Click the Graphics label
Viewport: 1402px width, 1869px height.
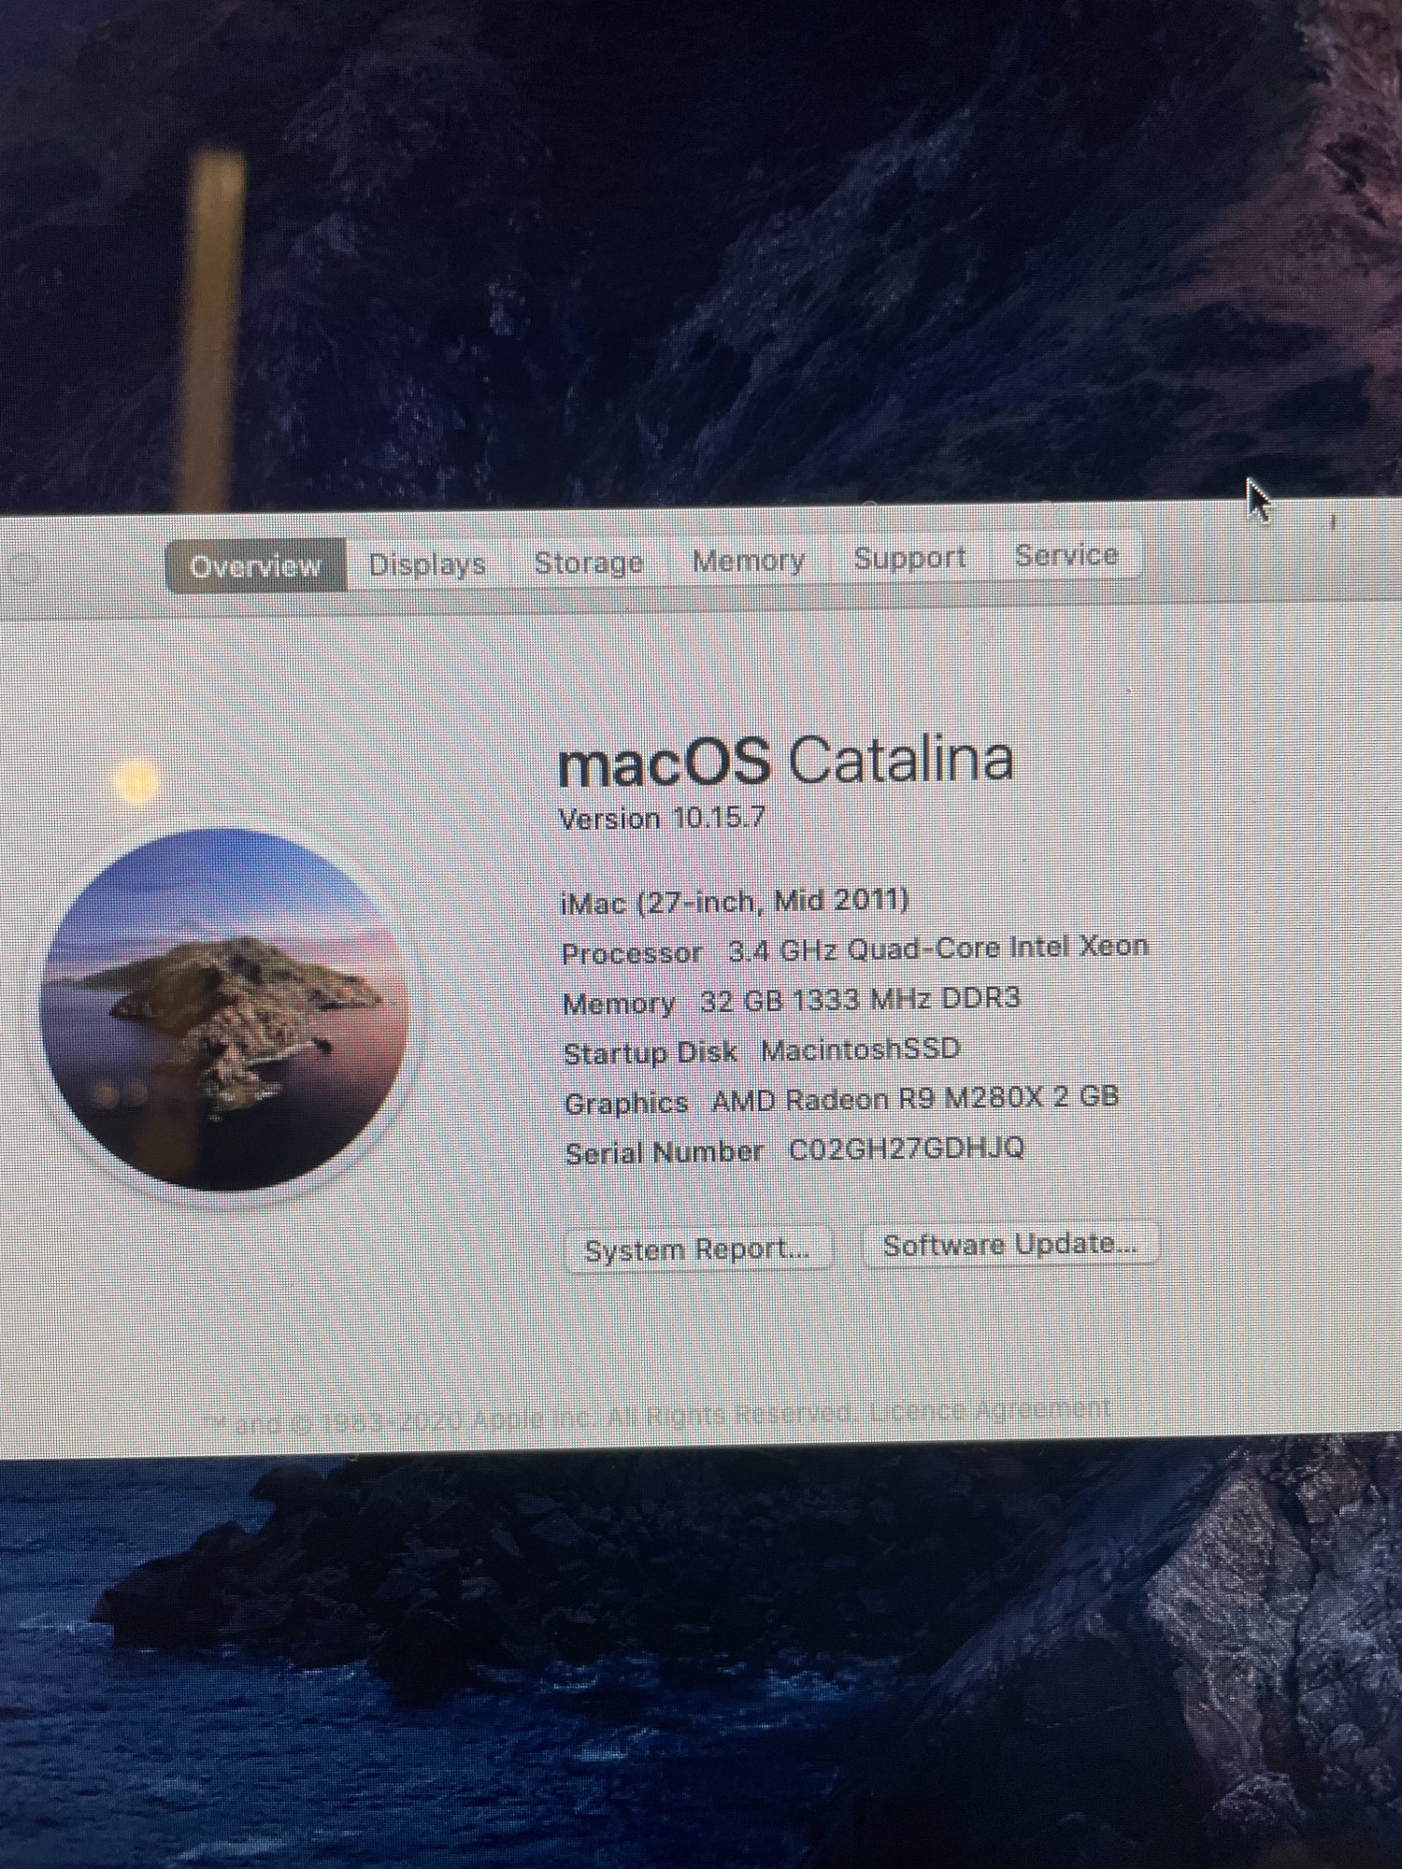click(x=626, y=1103)
